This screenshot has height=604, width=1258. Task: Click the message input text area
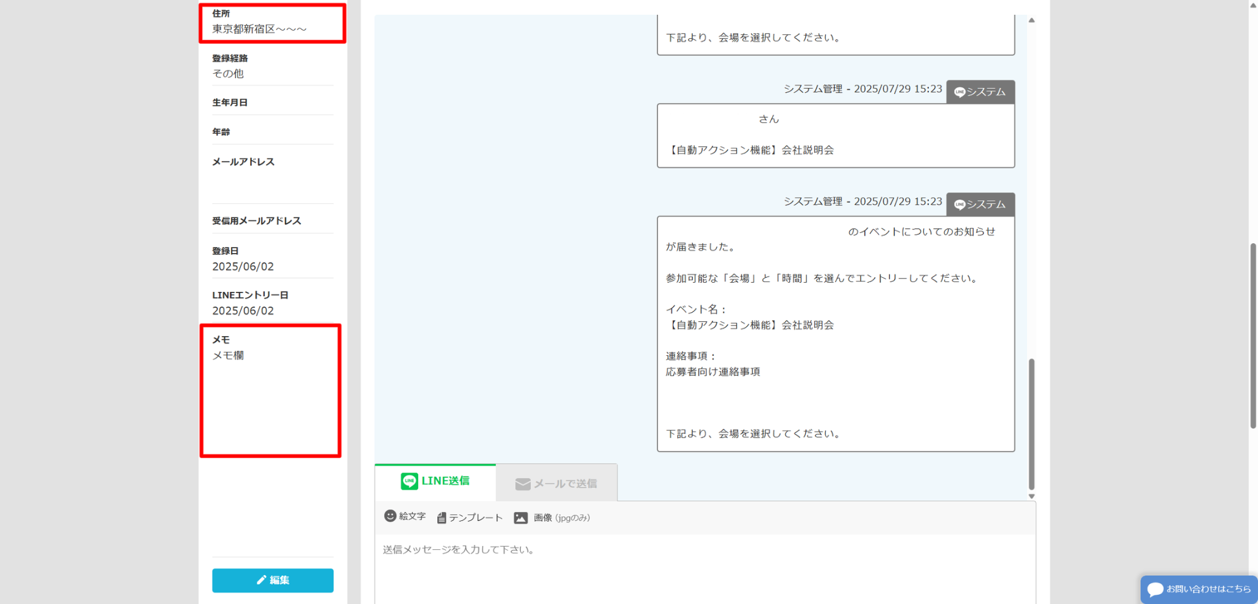(704, 568)
